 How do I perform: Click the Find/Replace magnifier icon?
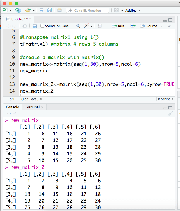click(78, 26)
